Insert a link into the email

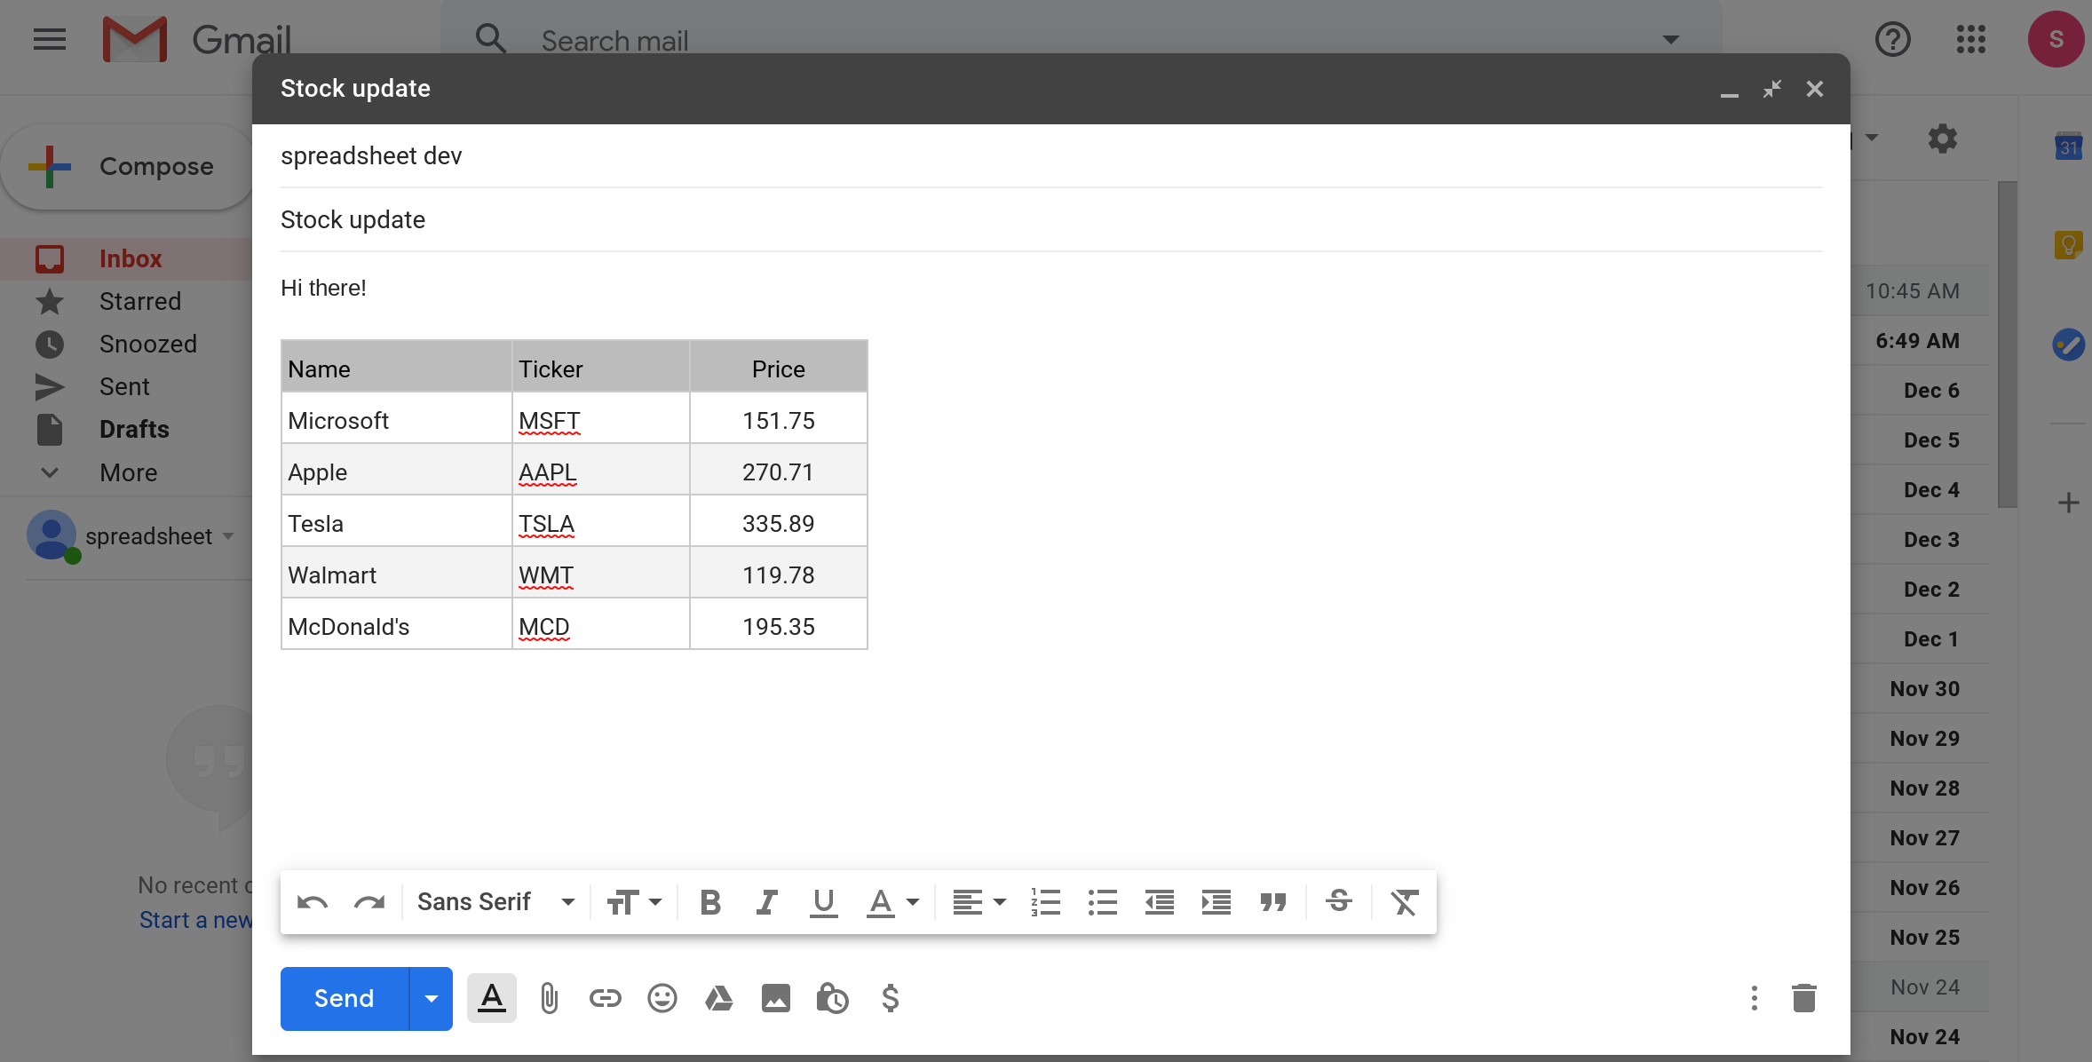coord(606,999)
